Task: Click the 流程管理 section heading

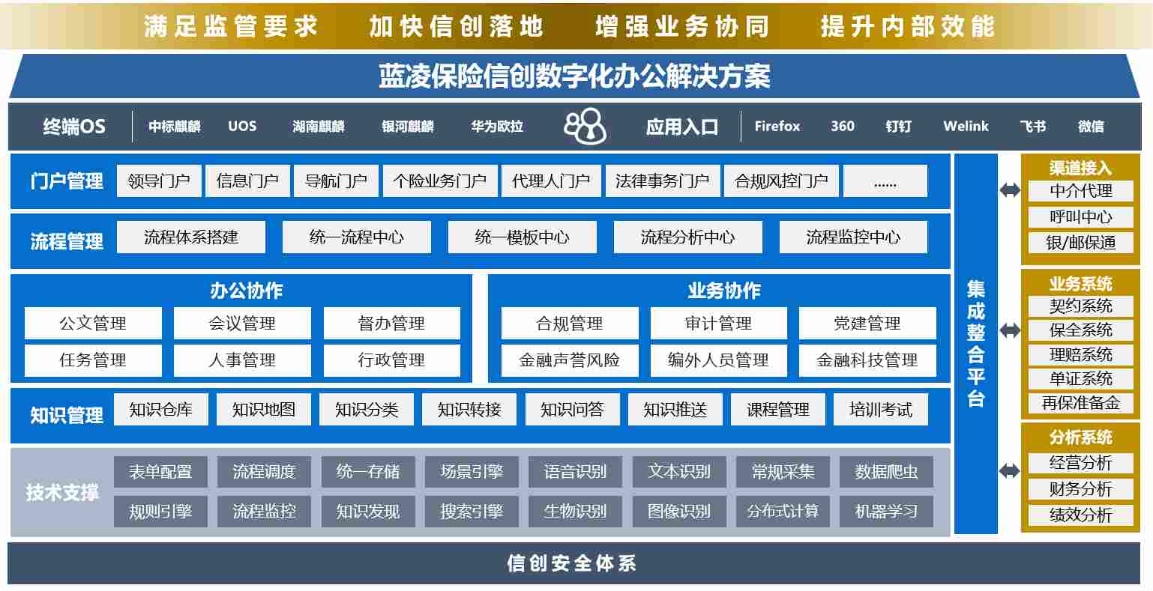Action: 67,241
